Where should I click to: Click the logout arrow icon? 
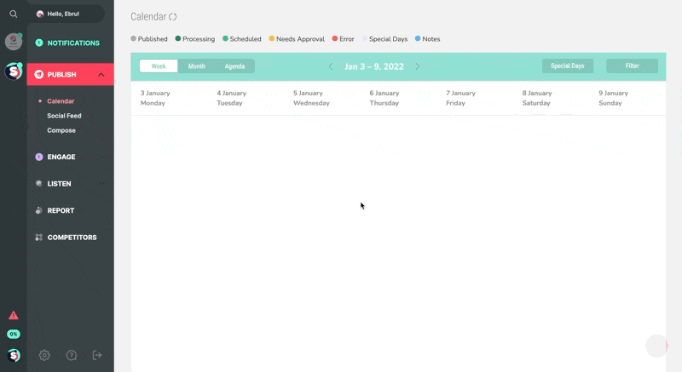tap(97, 356)
